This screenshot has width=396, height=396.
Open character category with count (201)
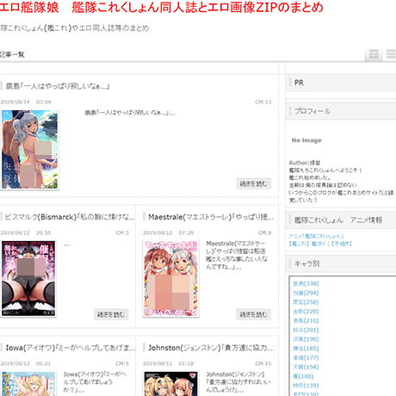[x=306, y=330]
